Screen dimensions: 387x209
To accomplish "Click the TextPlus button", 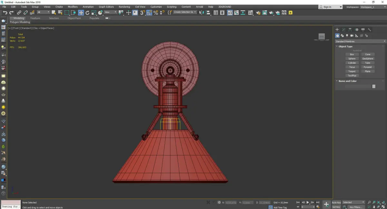I will pos(352,76).
